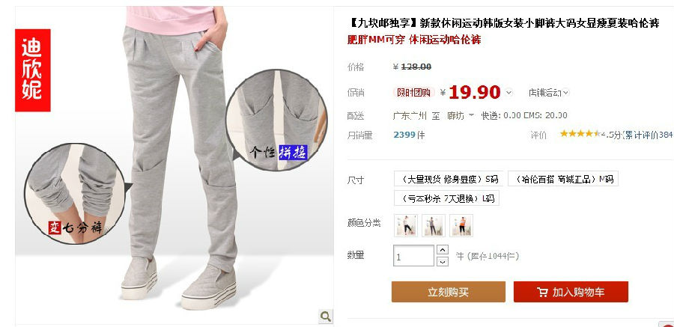Click the 限时团购 promotion badge
This screenshot has height=327, width=674.
(x=413, y=92)
